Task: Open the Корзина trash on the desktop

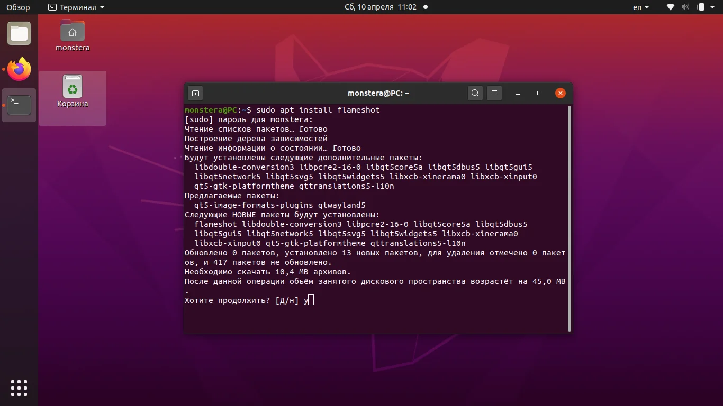Action: pos(73,86)
